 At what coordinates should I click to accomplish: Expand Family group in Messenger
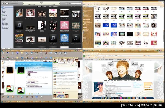pos(55,68)
